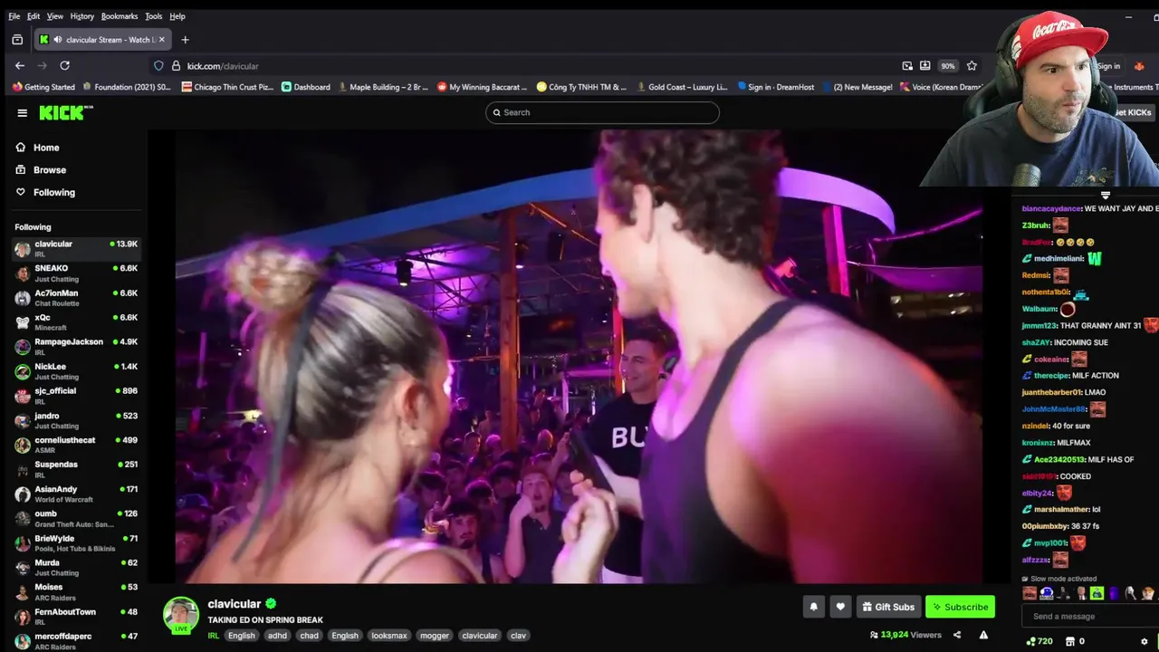Click the KICK logo
This screenshot has height=652, width=1159.
pos(65,112)
